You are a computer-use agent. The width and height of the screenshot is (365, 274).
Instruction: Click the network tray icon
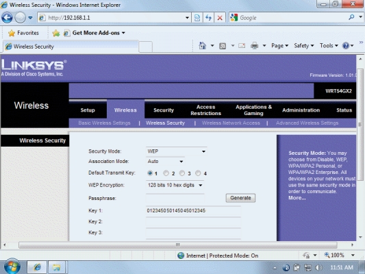coord(307,268)
